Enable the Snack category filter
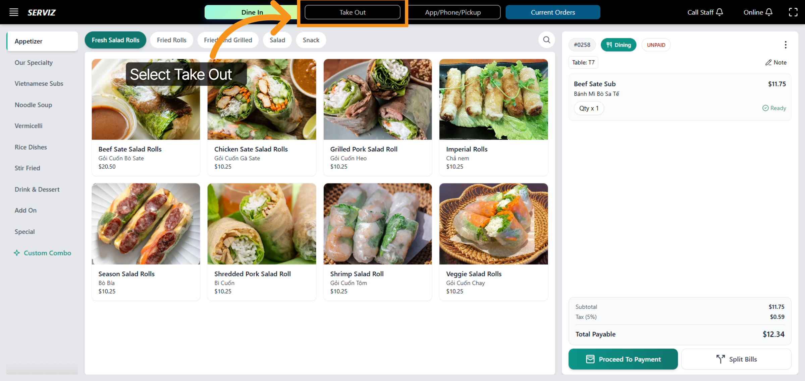Screen dimensions: 805x381 [311, 40]
